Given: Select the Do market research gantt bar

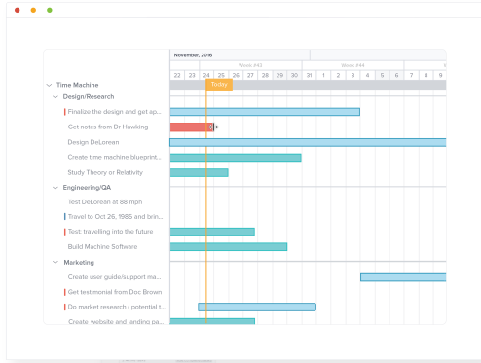Looking at the screenshot, I should pos(257,307).
